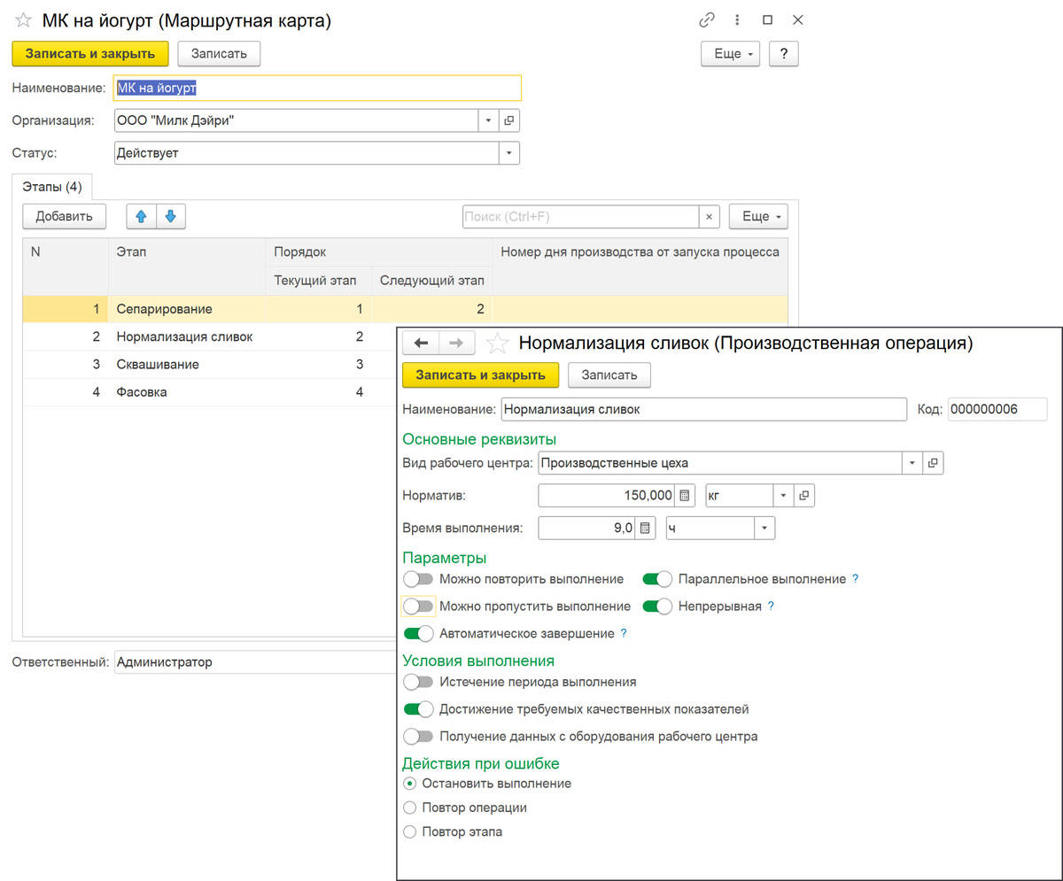Open the three-dot menu in route card header
The width and height of the screenshot is (1063, 881).
pyautogui.click(x=737, y=20)
